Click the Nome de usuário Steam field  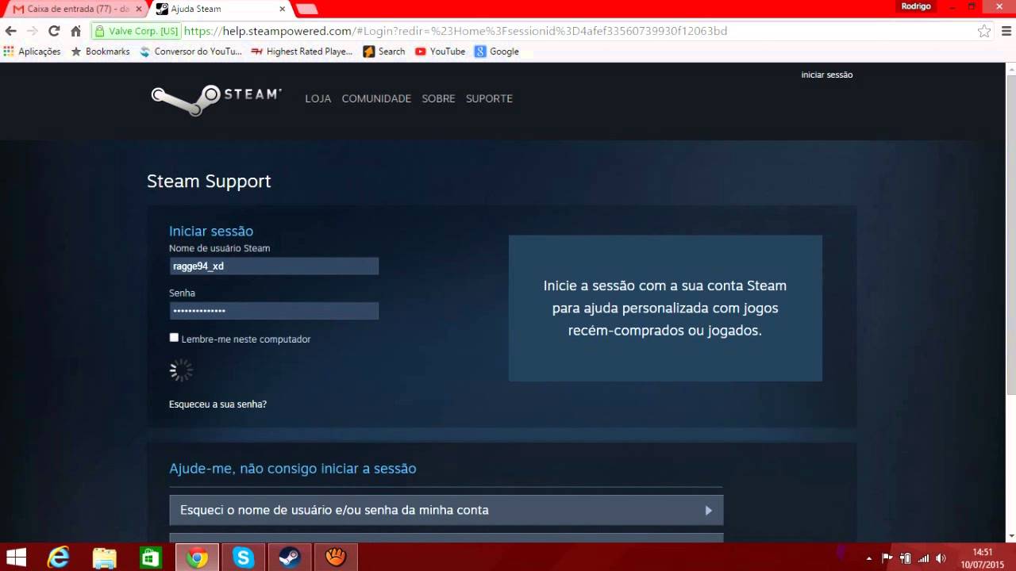[274, 266]
